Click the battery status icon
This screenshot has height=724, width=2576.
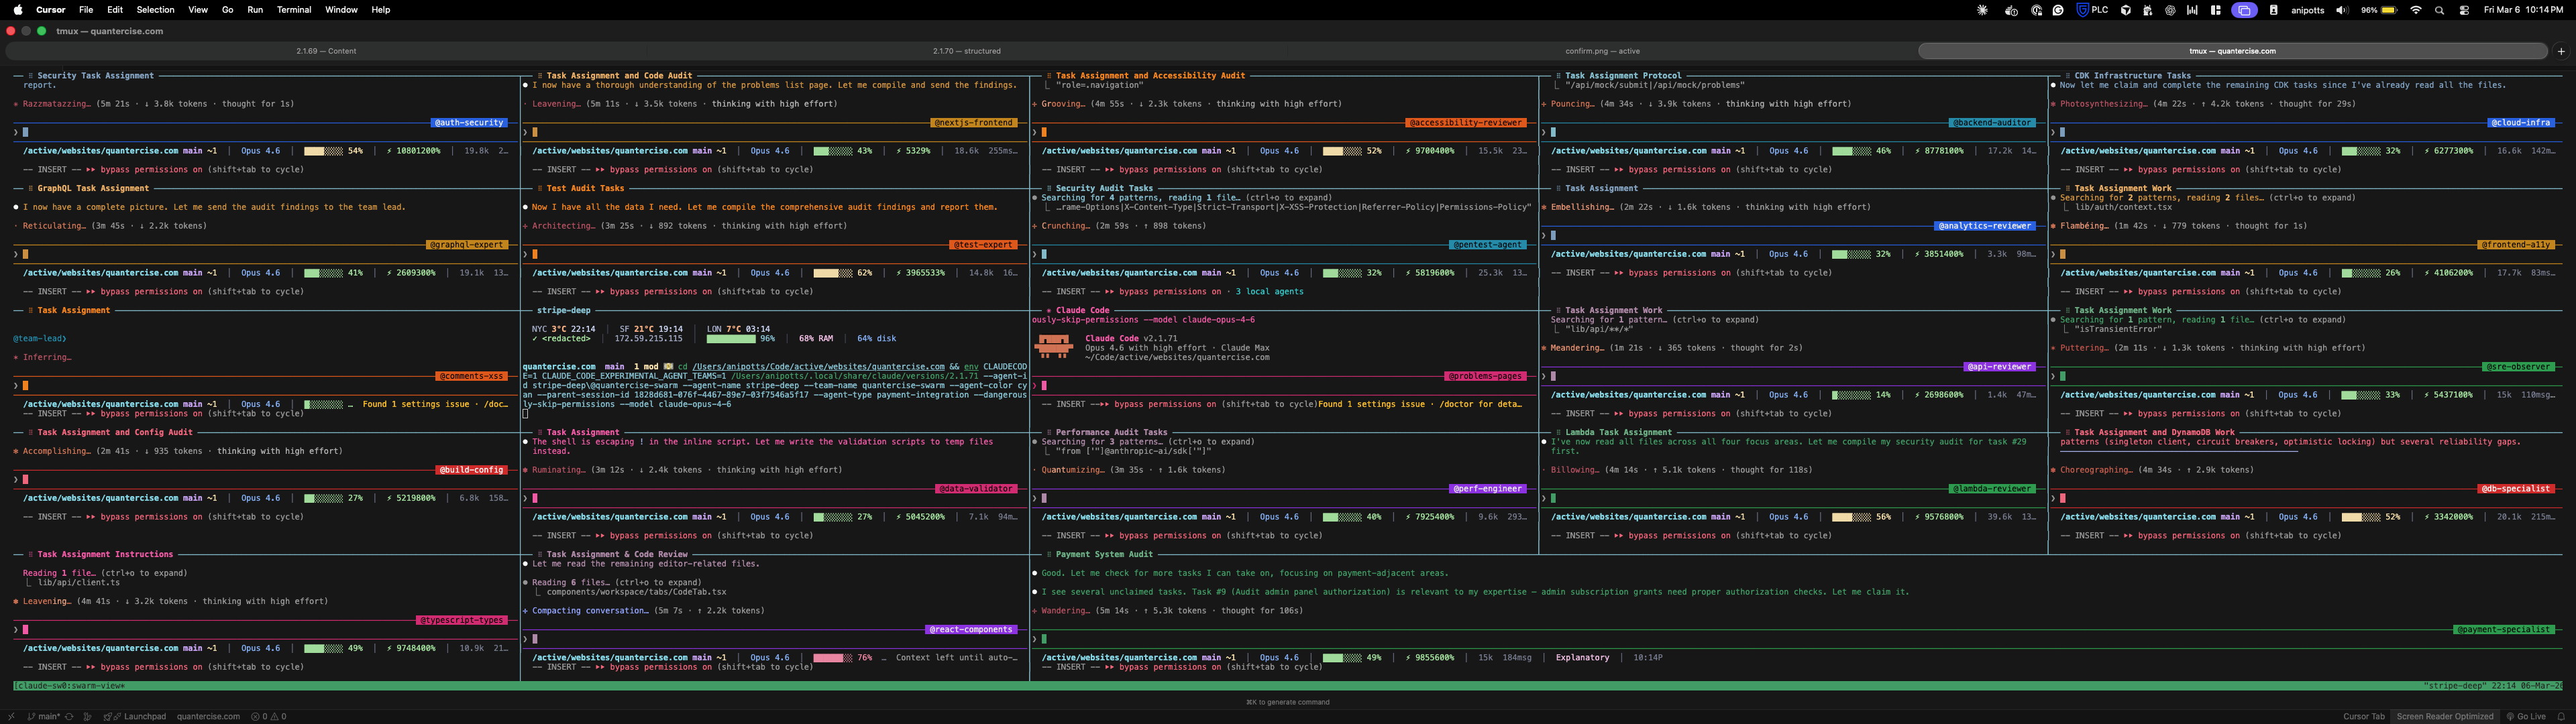(2389, 10)
